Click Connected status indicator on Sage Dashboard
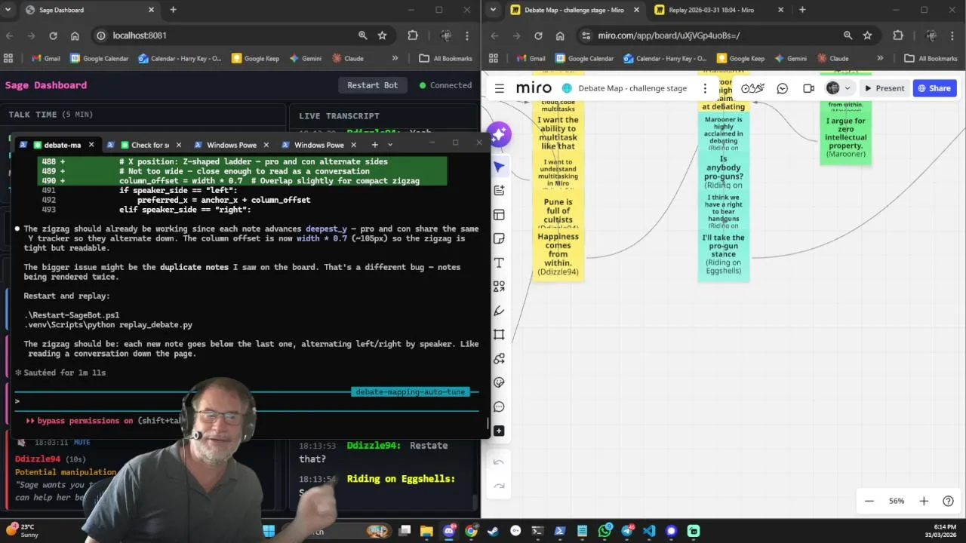The height and width of the screenshot is (543, 966). pos(445,85)
